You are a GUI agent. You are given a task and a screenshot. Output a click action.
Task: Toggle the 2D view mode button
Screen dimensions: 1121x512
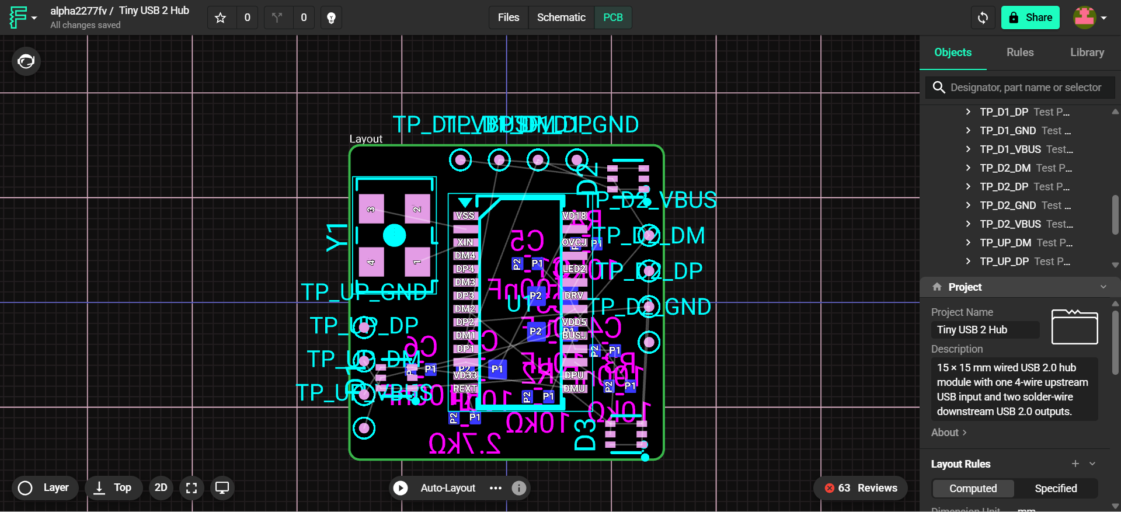tap(161, 487)
